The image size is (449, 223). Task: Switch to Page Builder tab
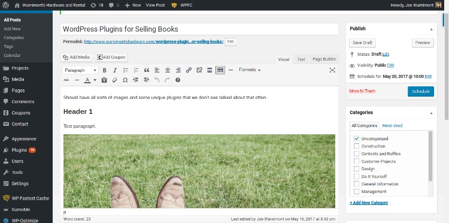pyautogui.click(x=324, y=59)
